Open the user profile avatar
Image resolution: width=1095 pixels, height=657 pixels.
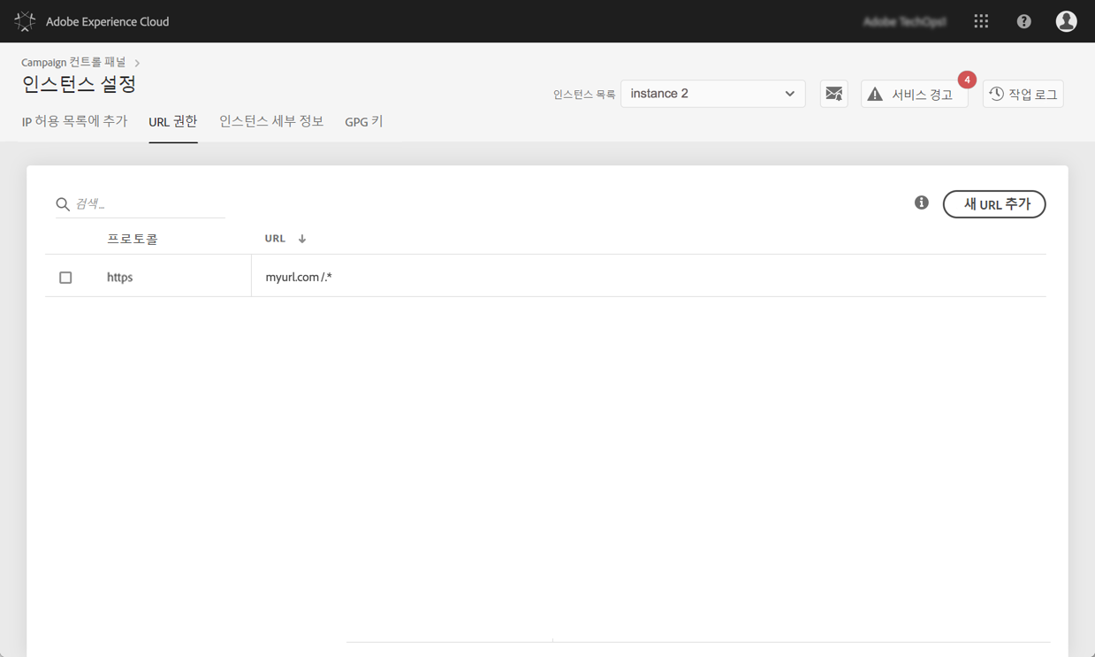[1066, 21]
